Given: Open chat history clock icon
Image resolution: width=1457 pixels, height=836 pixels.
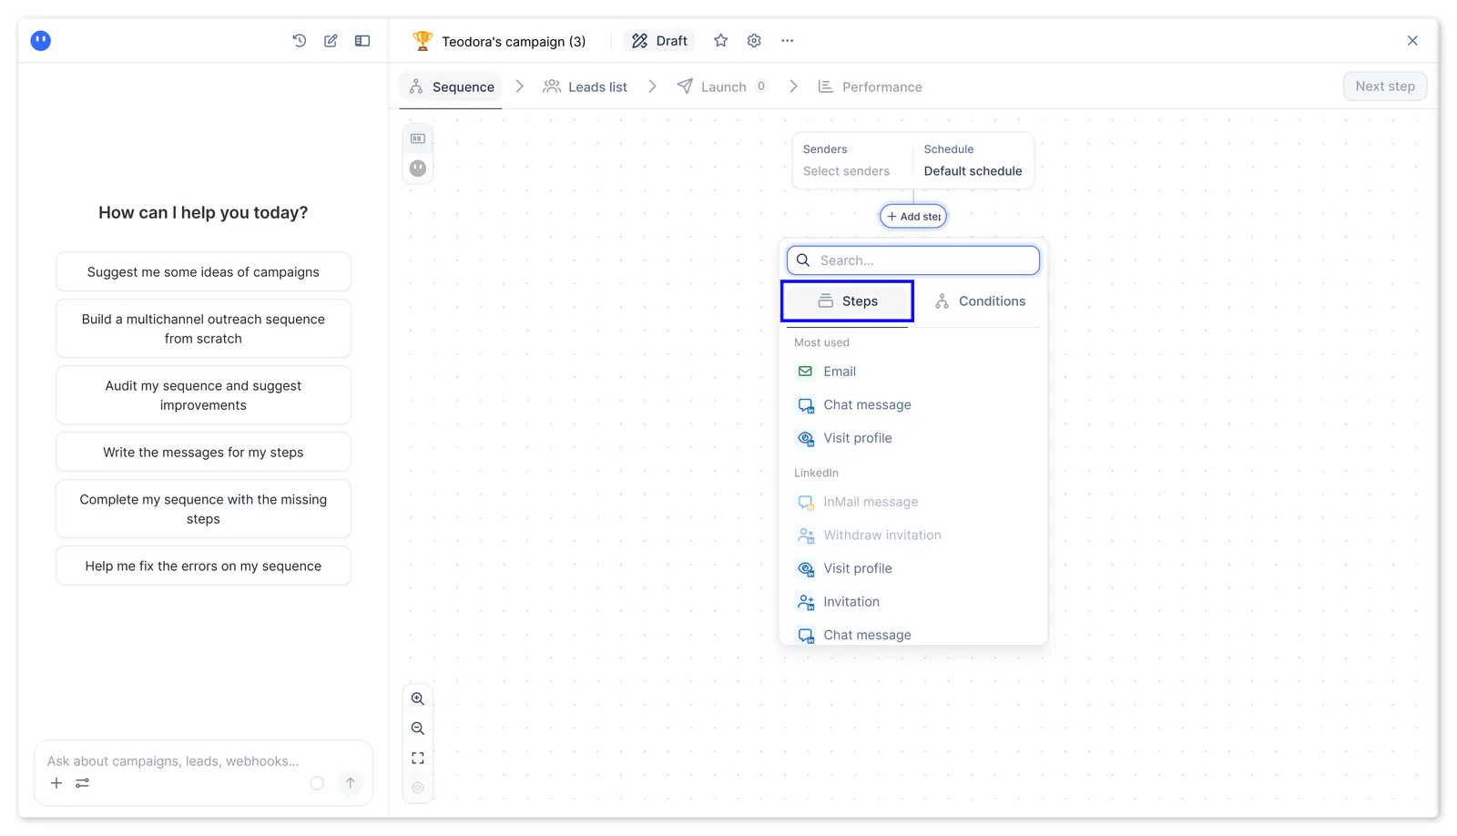Looking at the screenshot, I should (299, 41).
